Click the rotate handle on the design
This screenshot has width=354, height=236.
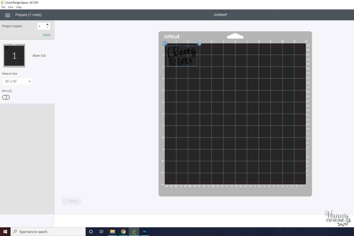click(x=199, y=44)
